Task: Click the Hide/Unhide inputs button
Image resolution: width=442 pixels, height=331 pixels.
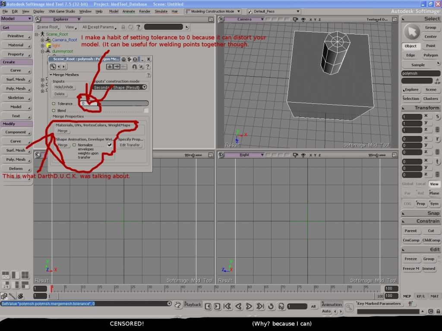Action: click(64, 87)
